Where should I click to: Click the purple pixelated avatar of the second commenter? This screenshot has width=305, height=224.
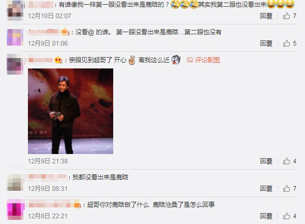click(15, 37)
